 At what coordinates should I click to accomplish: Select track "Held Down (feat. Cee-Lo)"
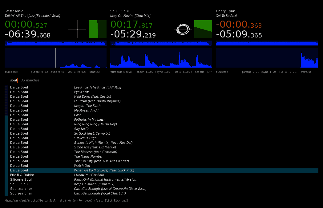click(92, 96)
